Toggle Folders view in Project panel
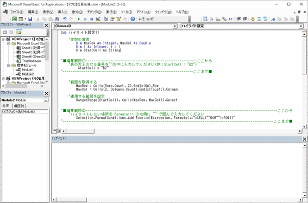The width and height of the screenshot is (308, 203). click(x=19, y=32)
